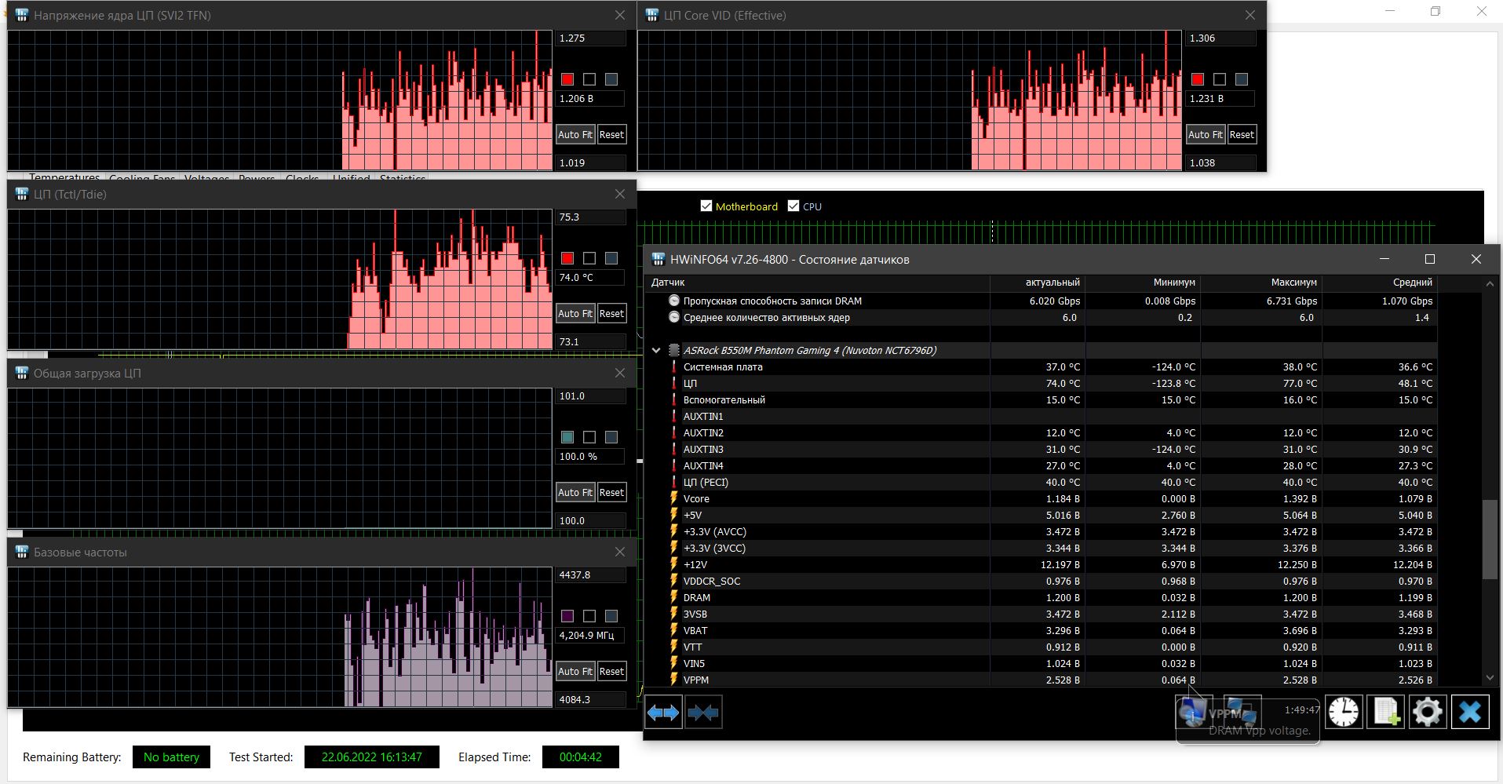Open the Voltages tab

click(x=206, y=178)
